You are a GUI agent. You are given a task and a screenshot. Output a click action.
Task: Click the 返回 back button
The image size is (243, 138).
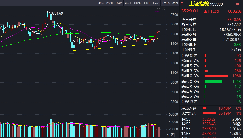click(175, 3)
